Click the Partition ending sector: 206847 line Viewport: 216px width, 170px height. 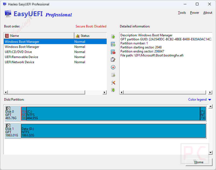tap(142, 51)
